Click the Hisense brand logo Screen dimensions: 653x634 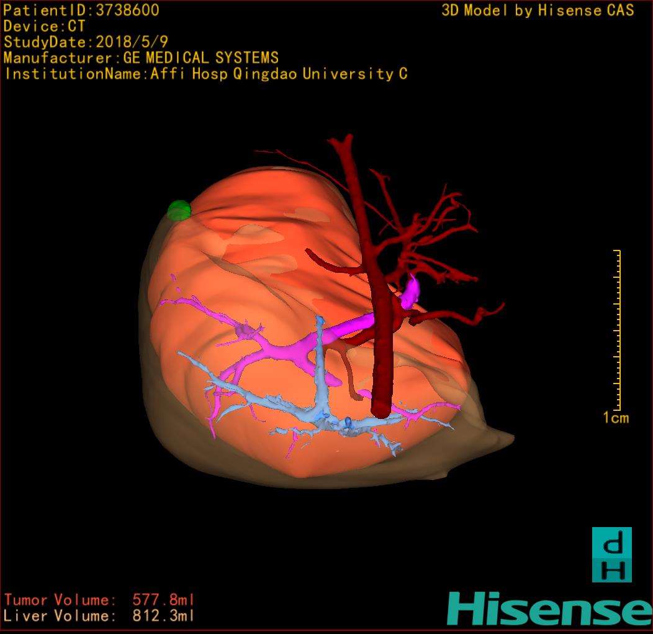point(550,609)
